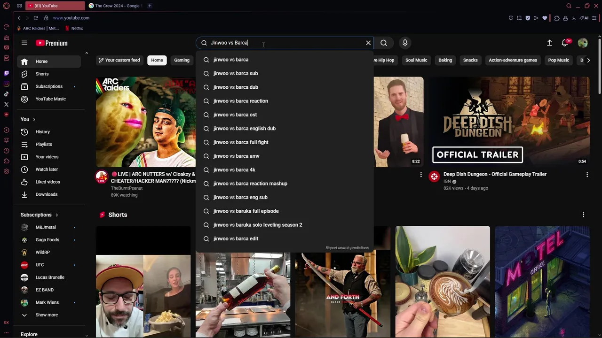The width and height of the screenshot is (602, 338).
Task: Open Deep Dish Dungeon trailer thumbnail
Action: click(509, 122)
